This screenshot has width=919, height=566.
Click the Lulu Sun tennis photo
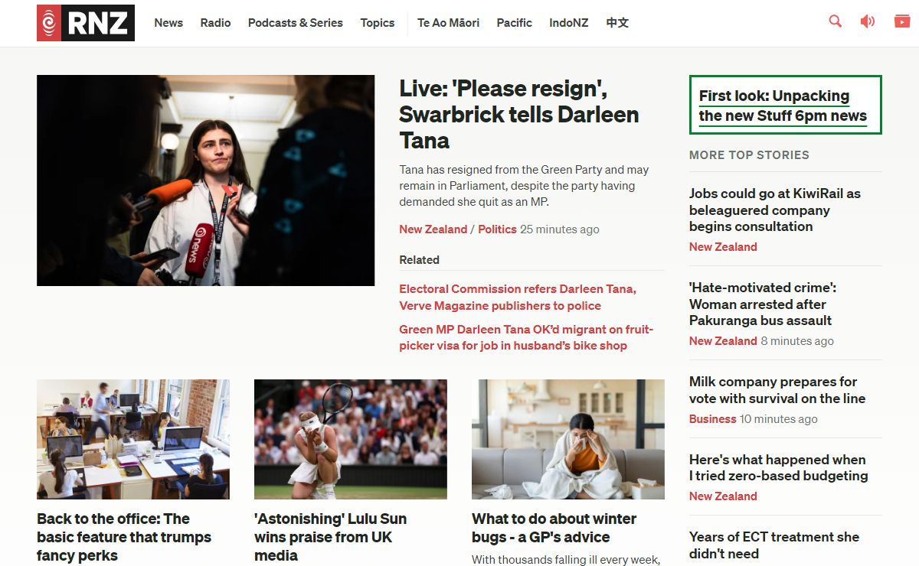(x=351, y=439)
